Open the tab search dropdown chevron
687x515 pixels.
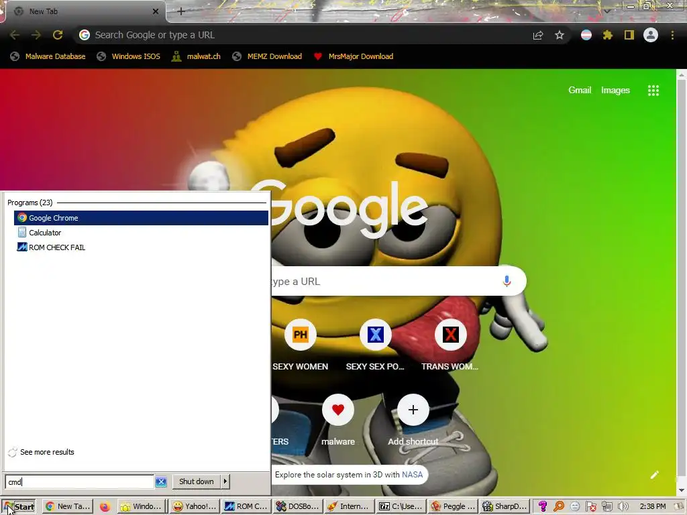point(607,11)
